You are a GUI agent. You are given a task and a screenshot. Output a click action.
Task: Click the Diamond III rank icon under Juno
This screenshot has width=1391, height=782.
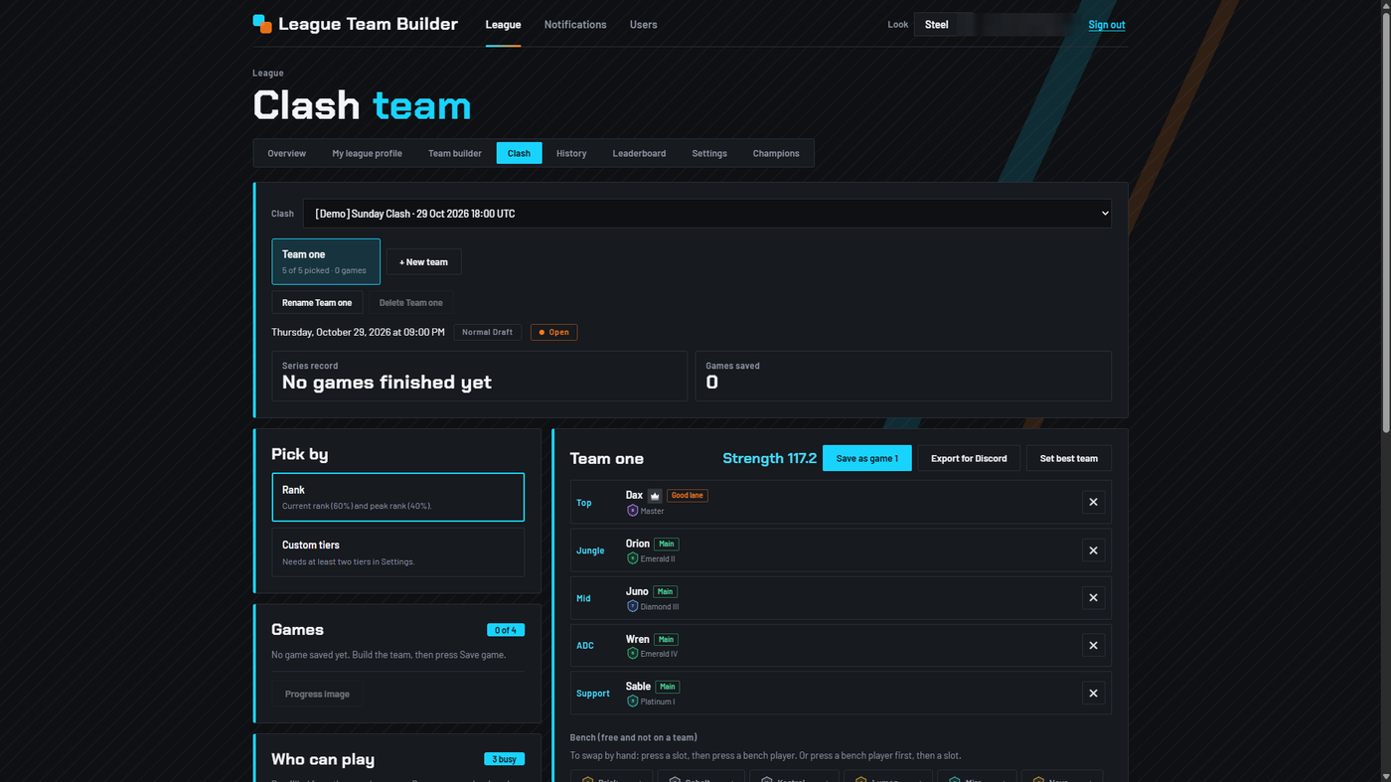(632, 606)
